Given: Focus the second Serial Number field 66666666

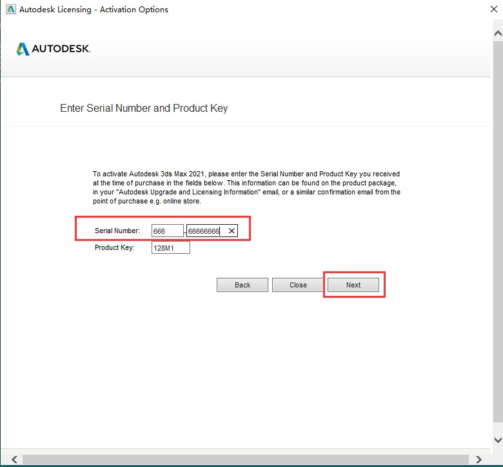Looking at the screenshot, I should pos(212,231).
